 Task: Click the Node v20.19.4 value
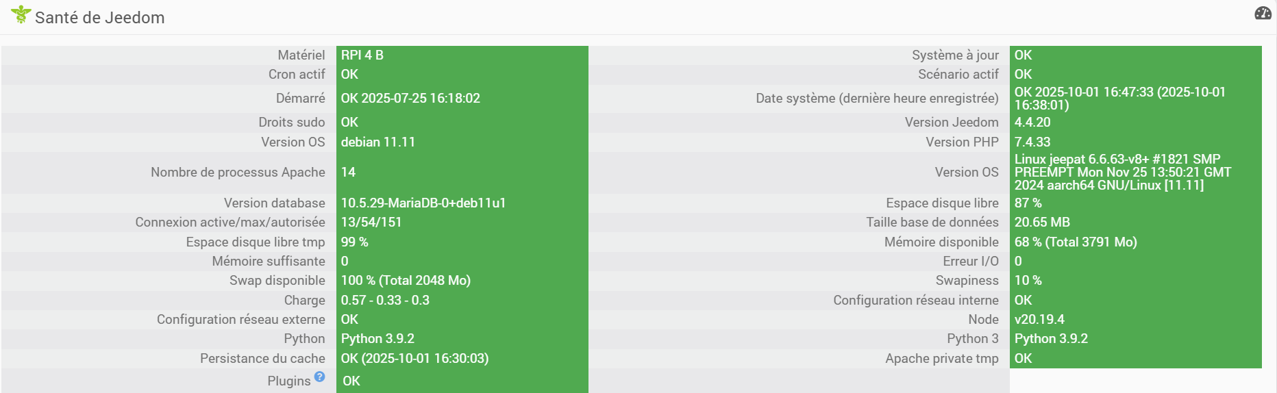pyautogui.click(x=1039, y=320)
